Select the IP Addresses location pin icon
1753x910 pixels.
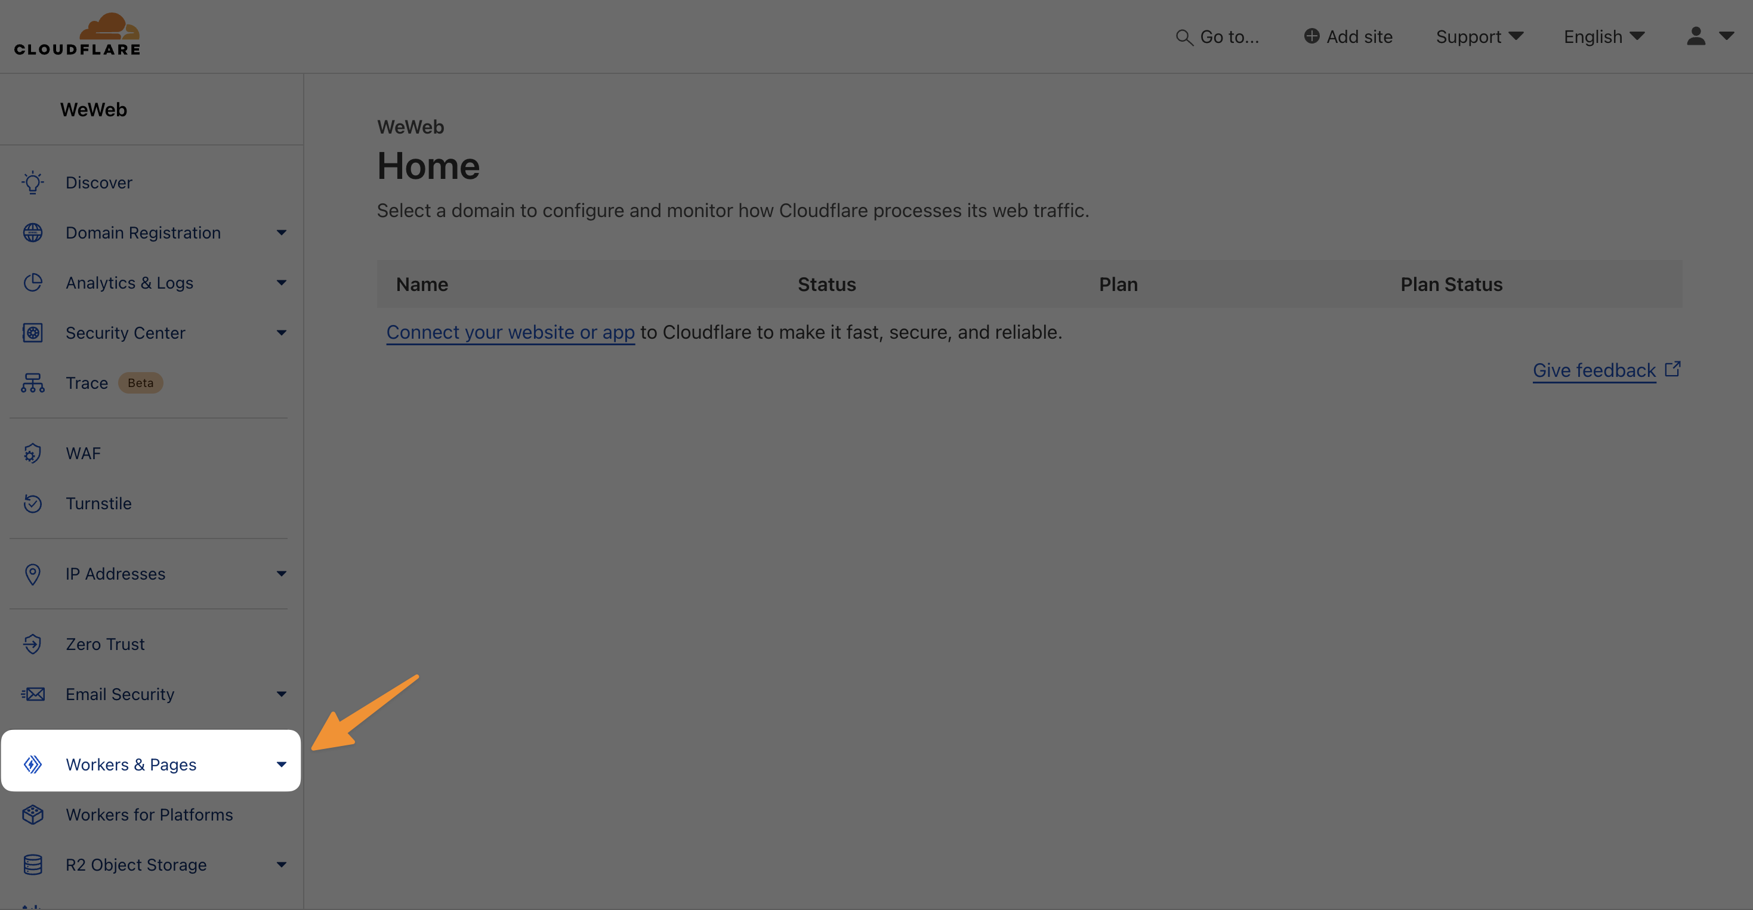pos(32,574)
